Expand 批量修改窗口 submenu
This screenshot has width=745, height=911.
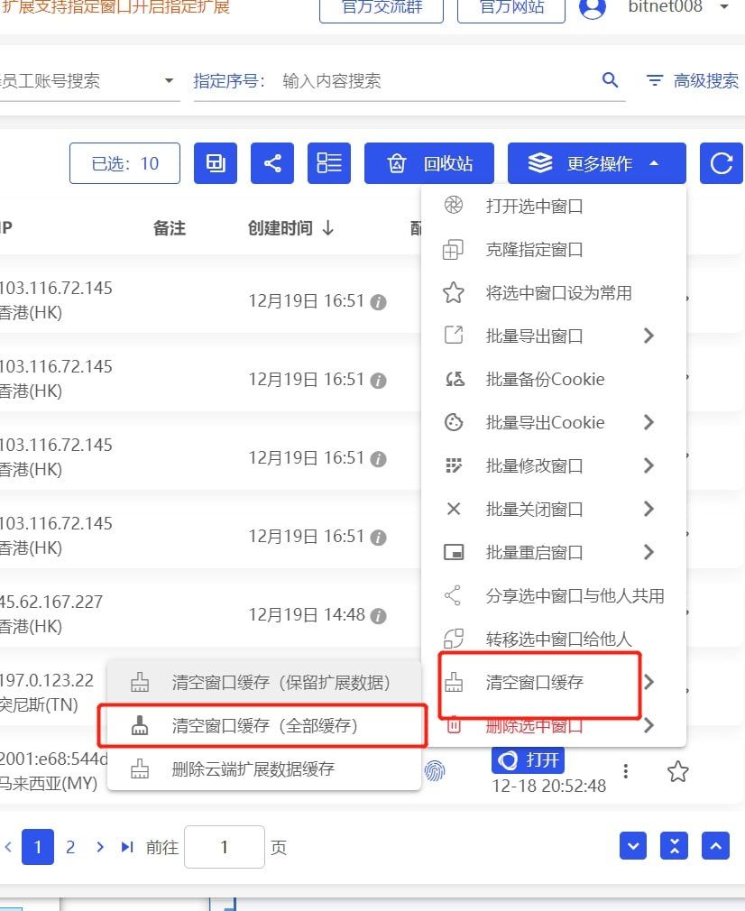[x=648, y=465]
